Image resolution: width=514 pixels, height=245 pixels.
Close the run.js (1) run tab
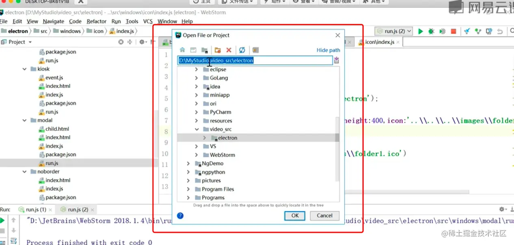click(x=50, y=210)
